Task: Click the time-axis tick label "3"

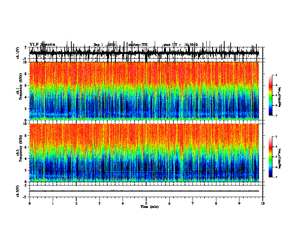Action: [99, 203]
